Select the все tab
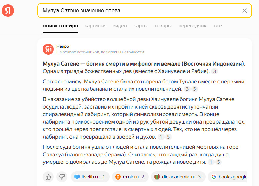This screenshot has width=259, height=186. (218, 26)
